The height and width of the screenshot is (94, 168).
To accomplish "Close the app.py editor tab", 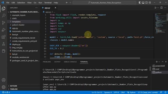I will [x=55, y=8].
